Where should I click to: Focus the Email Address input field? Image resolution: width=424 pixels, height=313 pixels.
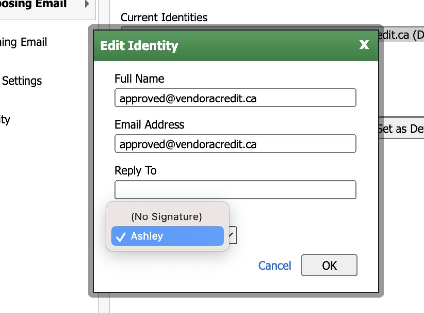click(x=235, y=144)
